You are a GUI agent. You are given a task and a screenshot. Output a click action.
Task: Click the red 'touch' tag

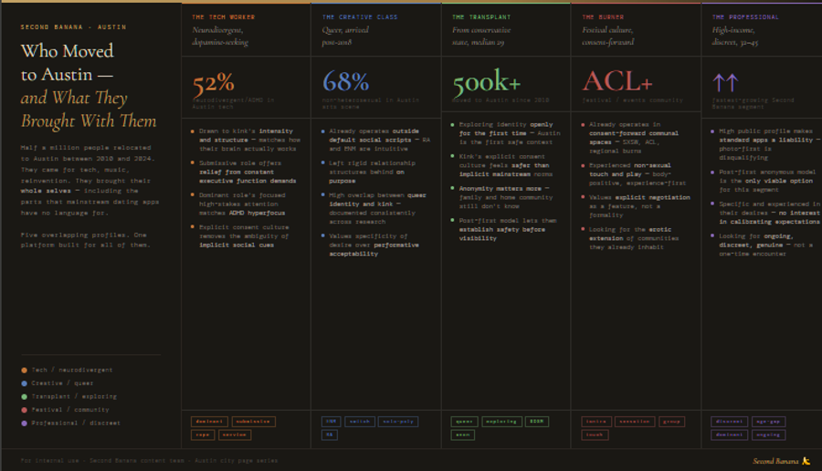tap(595, 434)
